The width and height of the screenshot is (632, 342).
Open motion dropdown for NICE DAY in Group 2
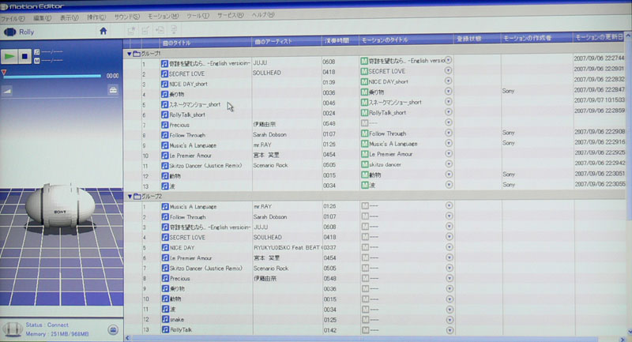(x=449, y=247)
